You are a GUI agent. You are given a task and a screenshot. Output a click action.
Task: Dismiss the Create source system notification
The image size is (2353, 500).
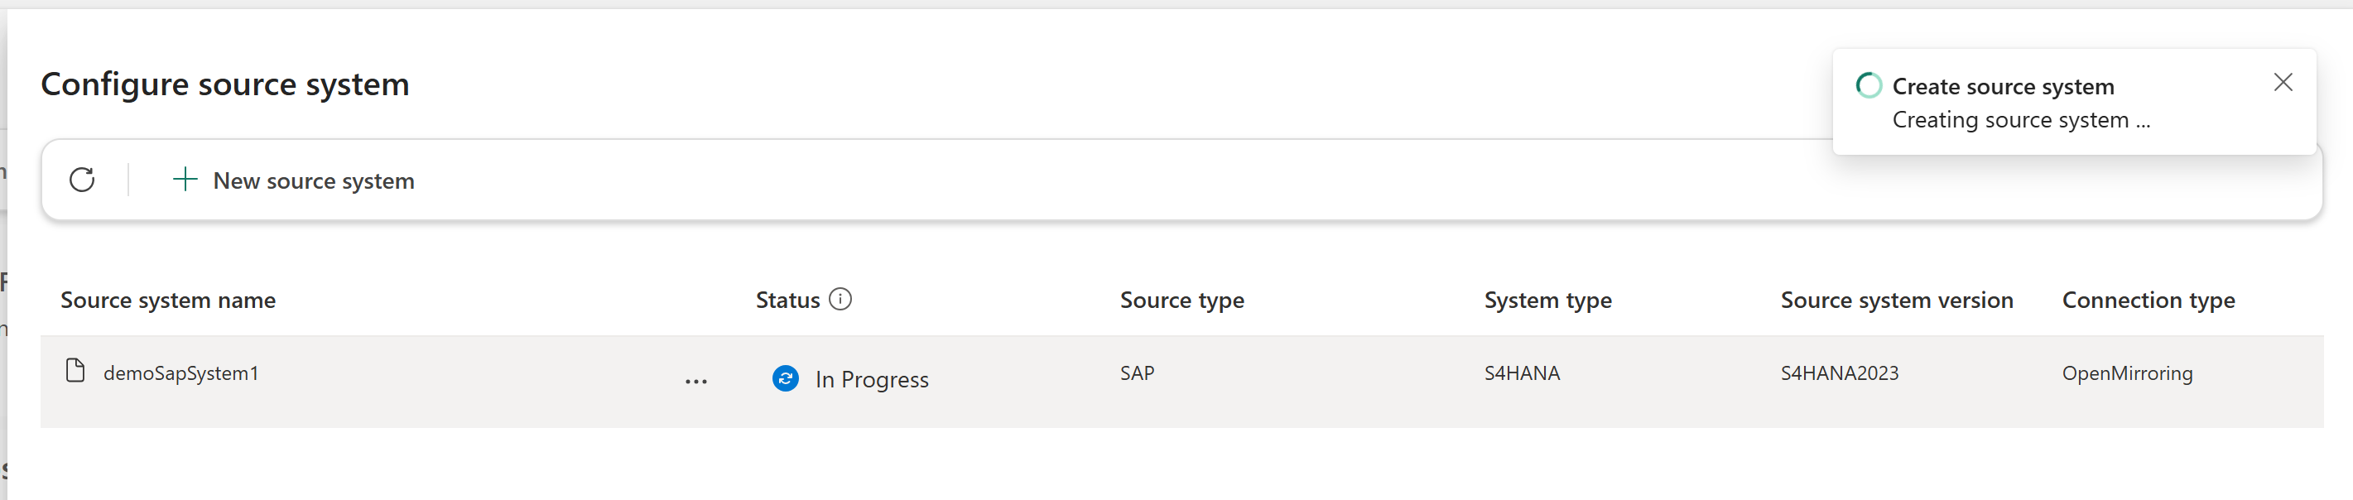coord(2283,83)
